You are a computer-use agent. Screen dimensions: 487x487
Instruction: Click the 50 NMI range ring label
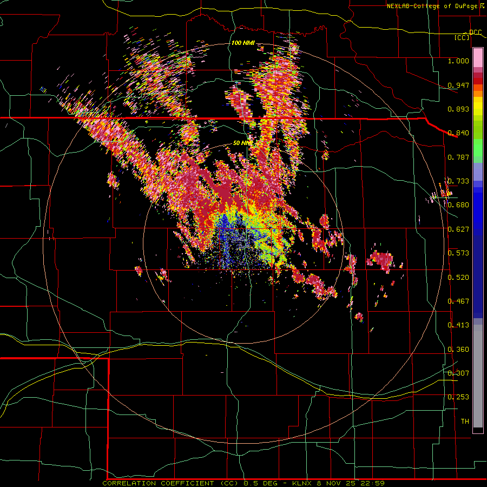coord(243,143)
